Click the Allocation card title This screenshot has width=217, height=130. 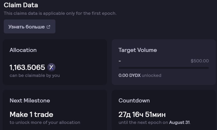[23, 50]
